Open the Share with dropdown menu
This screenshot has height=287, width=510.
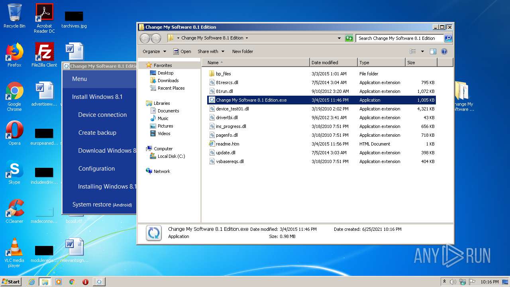pyautogui.click(x=211, y=51)
